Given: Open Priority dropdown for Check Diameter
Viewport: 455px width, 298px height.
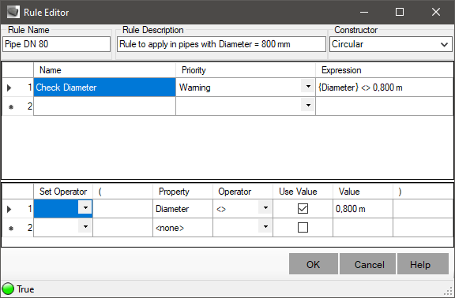Looking at the screenshot, I should (308, 86).
